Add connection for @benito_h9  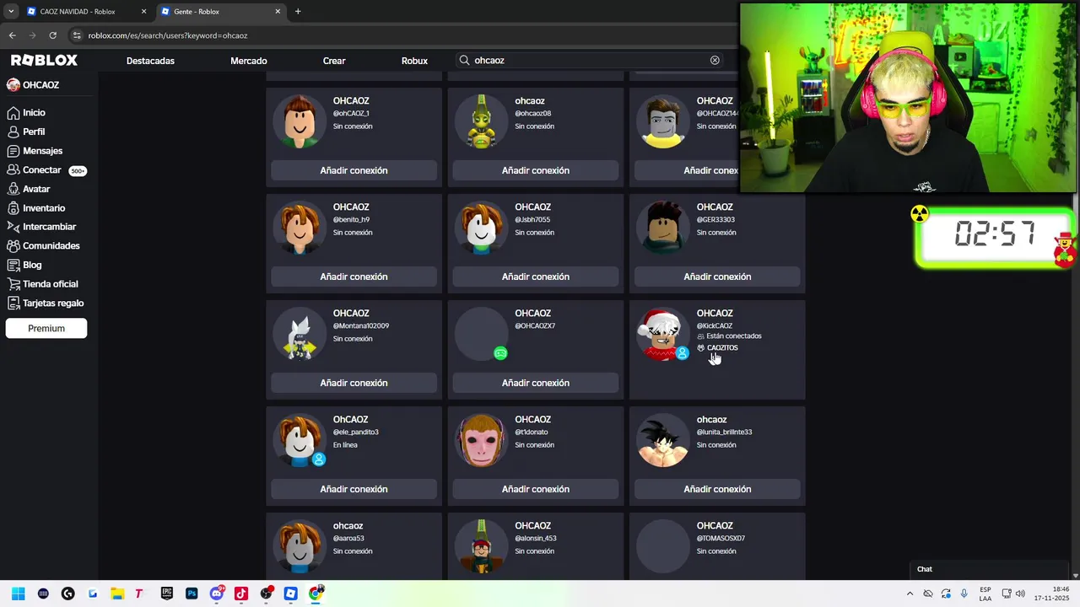pyautogui.click(x=354, y=277)
